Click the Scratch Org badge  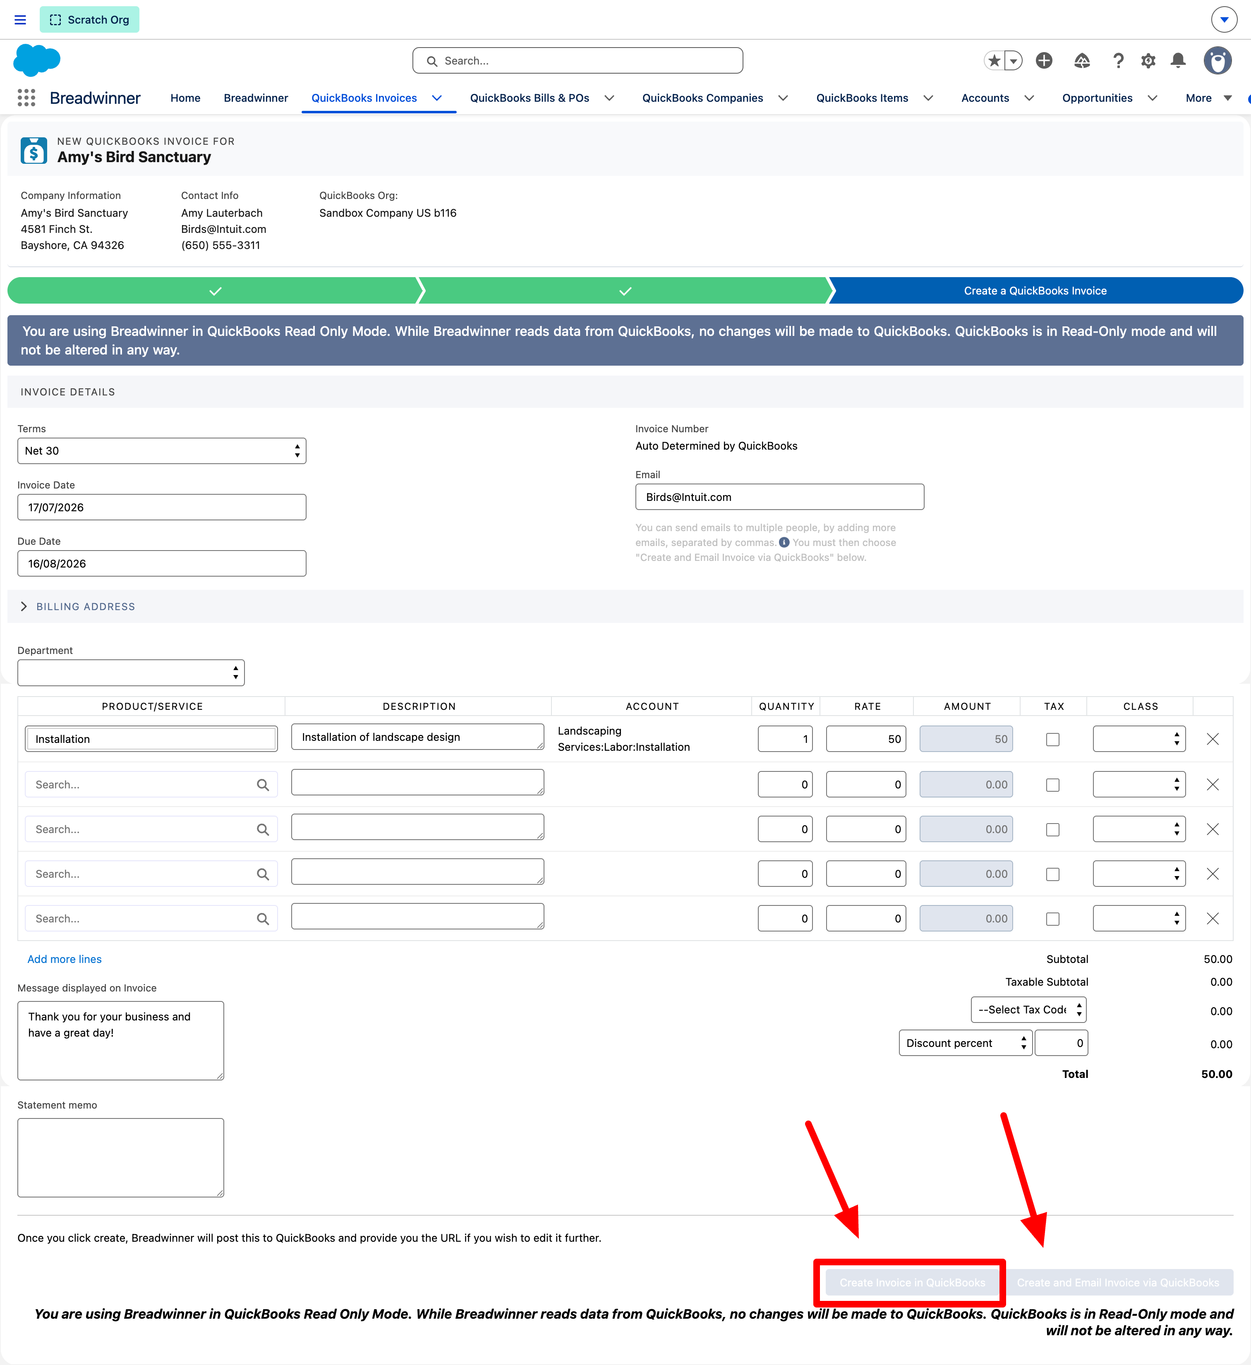click(89, 19)
